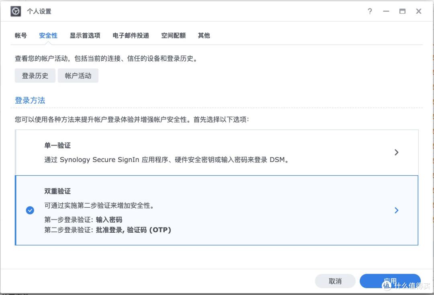Toggle the 双重验证 selected checkmark
434x295 pixels.
pos(30,210)
